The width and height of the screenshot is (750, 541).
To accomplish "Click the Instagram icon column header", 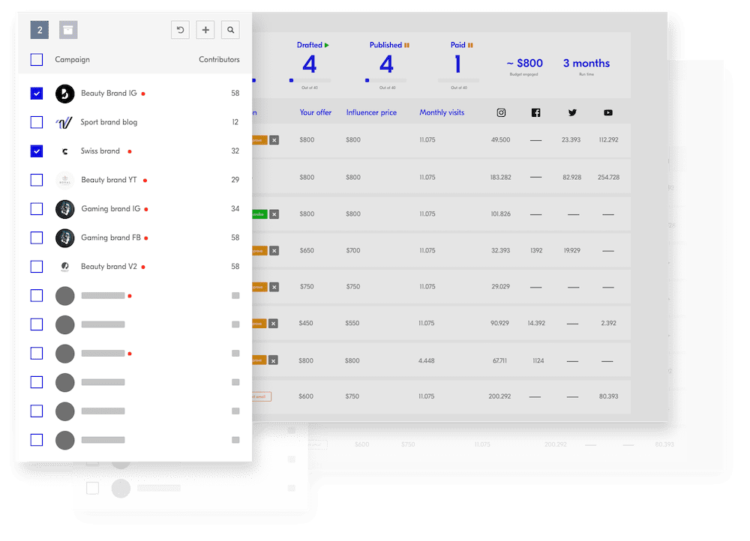I will click(x=500, y=112).
